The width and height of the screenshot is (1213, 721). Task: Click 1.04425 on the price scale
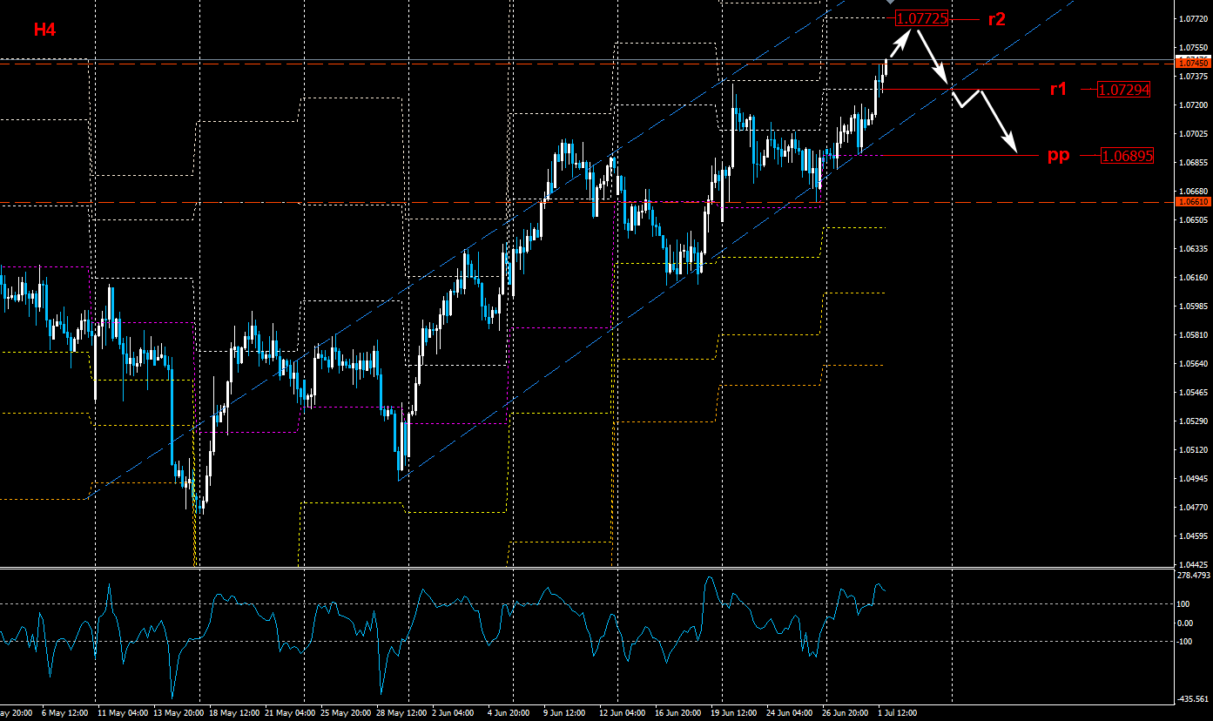pos(1193,564)
